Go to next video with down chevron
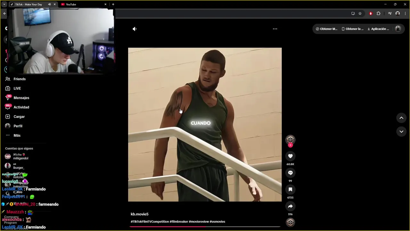410x231 pixels. coord(401,132)
